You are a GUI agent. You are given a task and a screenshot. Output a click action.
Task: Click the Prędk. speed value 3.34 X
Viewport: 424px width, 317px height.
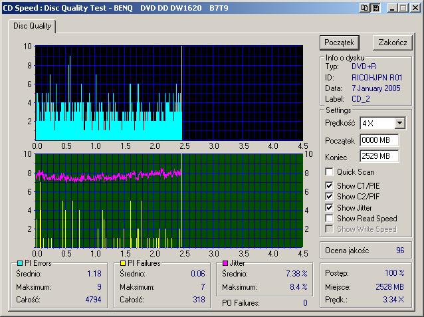click(393, 300)
